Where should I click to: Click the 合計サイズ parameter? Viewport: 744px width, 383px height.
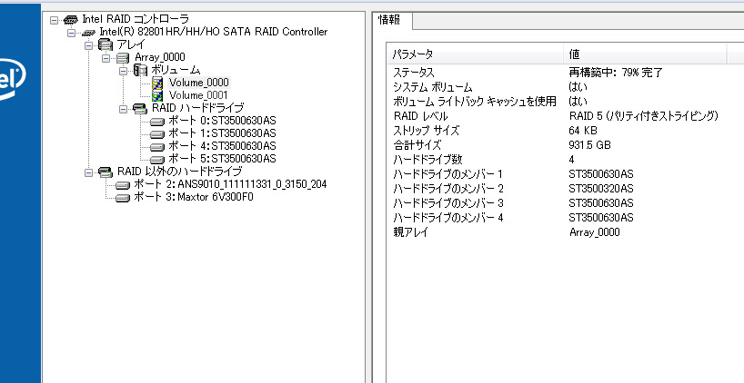pos(417,145)
